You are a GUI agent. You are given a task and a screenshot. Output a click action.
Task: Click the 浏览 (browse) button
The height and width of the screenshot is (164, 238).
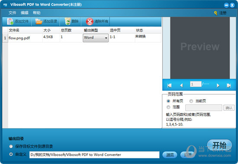[170, 155]
